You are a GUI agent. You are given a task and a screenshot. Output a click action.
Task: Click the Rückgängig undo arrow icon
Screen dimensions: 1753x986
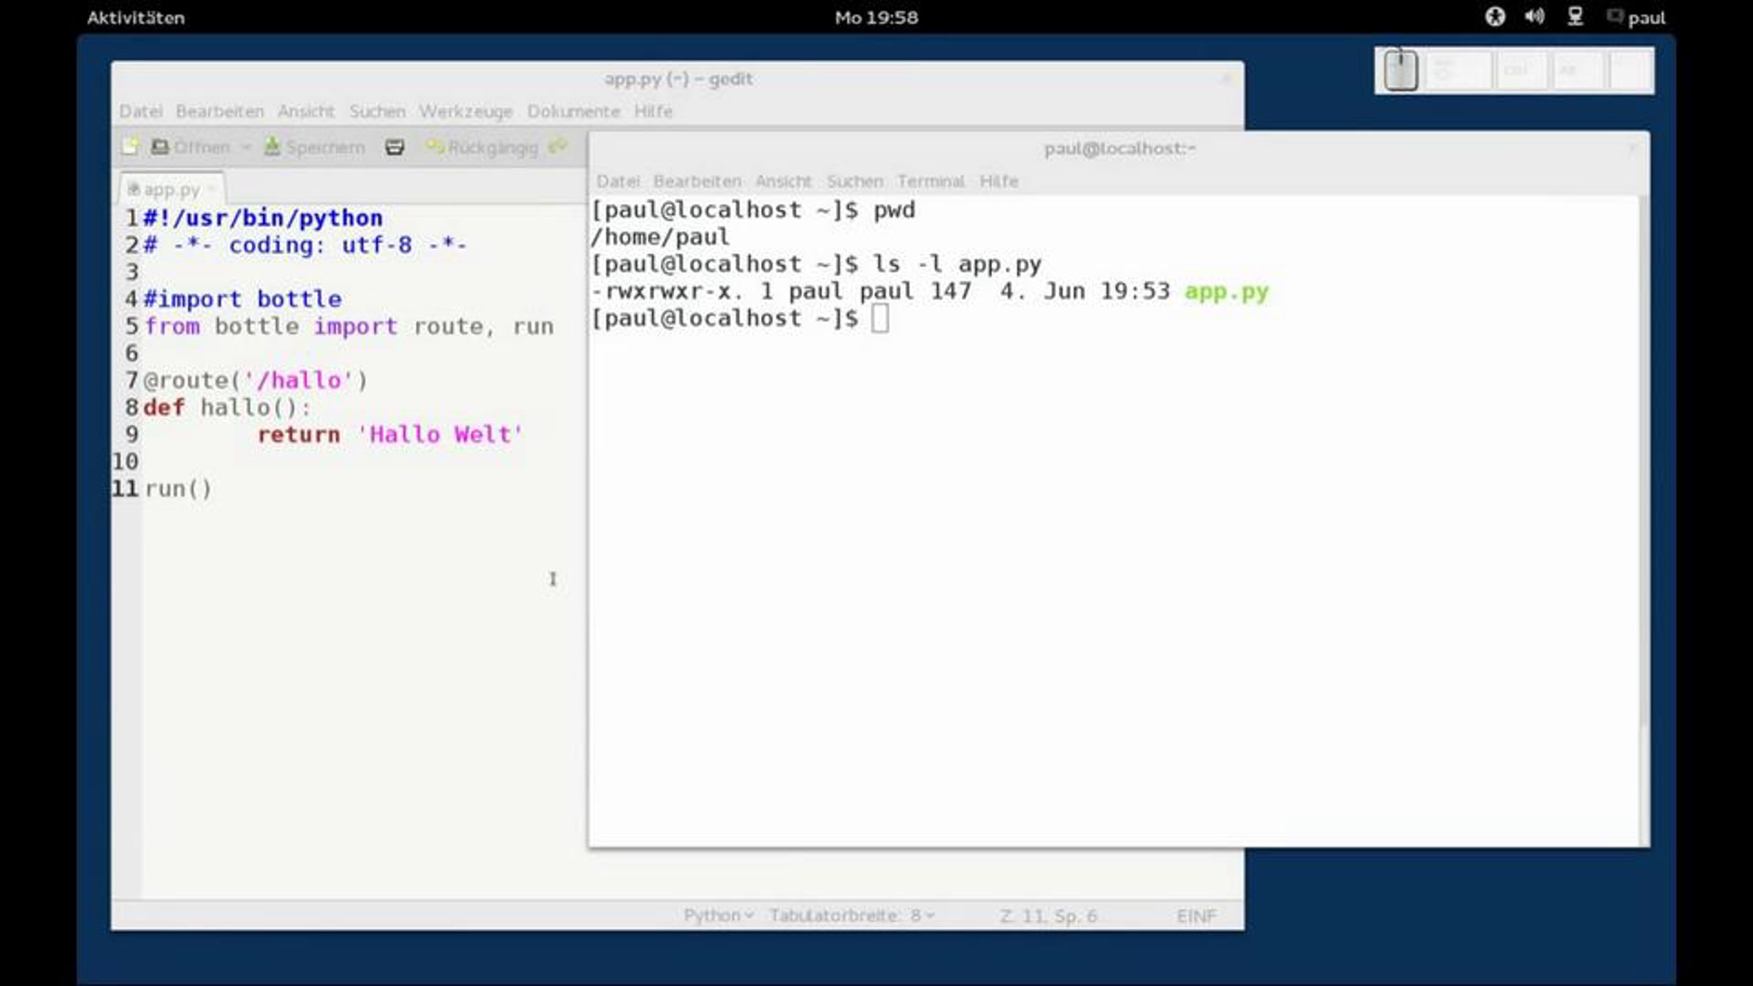pyautogui.click(x=435, y=147)
